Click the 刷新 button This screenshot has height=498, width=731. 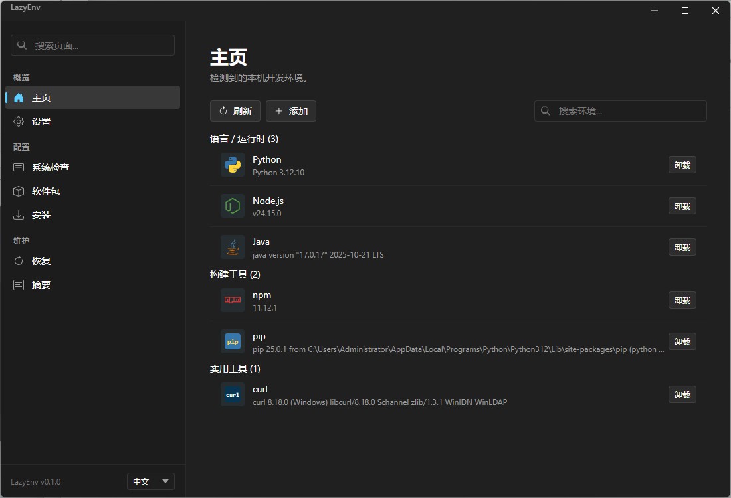[x=235, y=111]
